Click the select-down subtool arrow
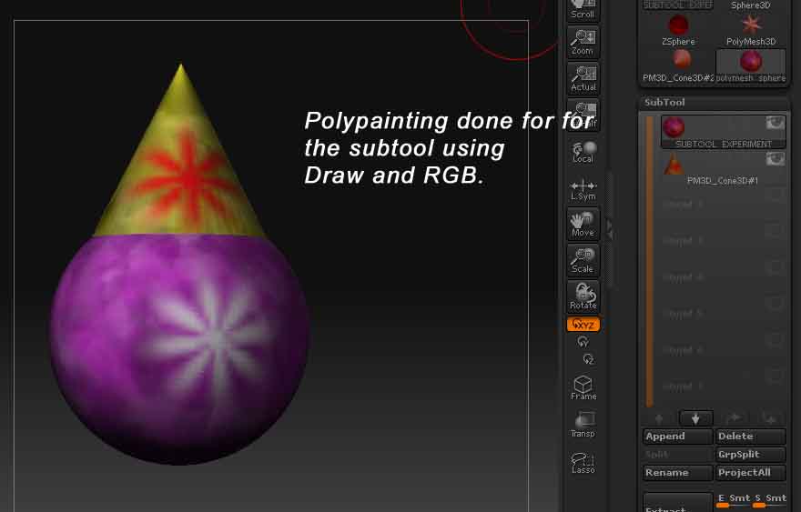 [x=695, y=418]
